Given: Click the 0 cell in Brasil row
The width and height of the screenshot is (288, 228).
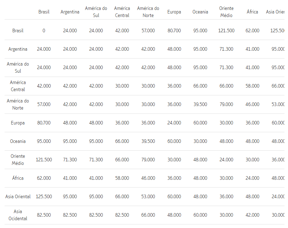Looking at the screenshot, I should tap(44, 30).
